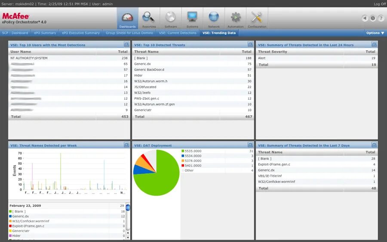Screen dimensions: 387x242
Task: Select Generic!atr row in Top 10 Detected Threats
Action: (x=193, y=110)
